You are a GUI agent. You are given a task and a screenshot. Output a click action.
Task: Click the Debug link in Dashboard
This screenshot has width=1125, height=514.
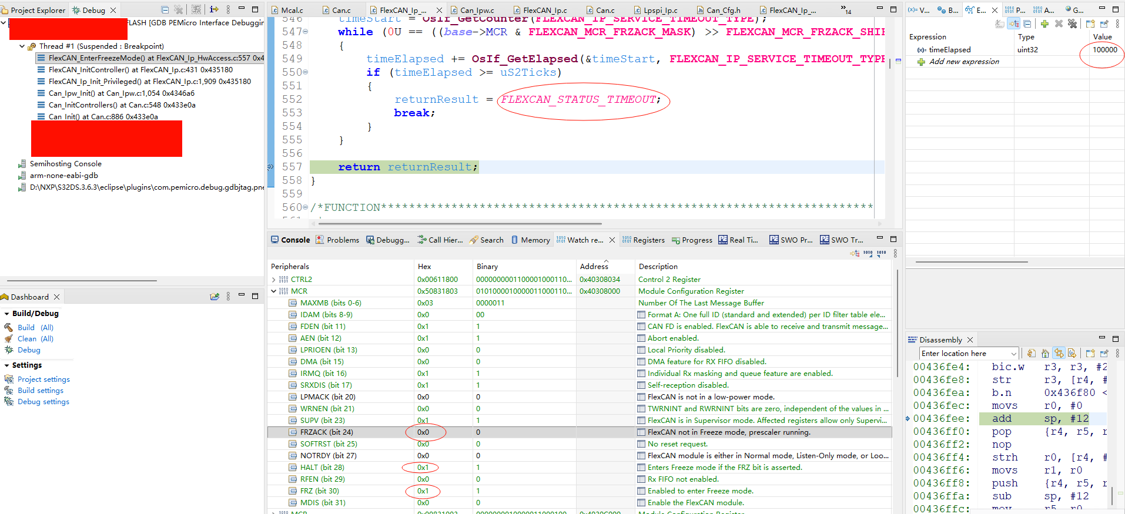click(29, 350)
